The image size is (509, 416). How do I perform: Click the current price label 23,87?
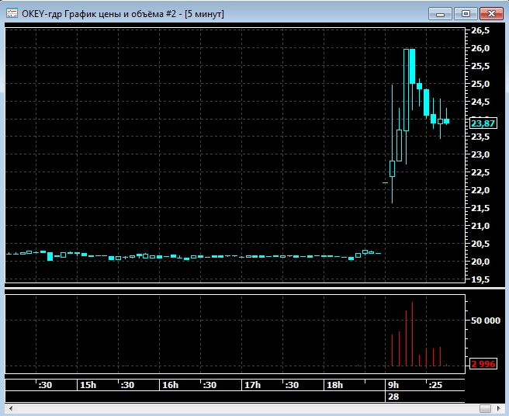click(482, 123)
